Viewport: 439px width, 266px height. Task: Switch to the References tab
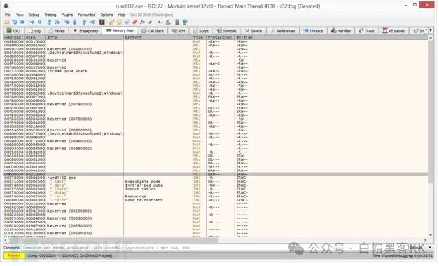[x=282, y=30]
